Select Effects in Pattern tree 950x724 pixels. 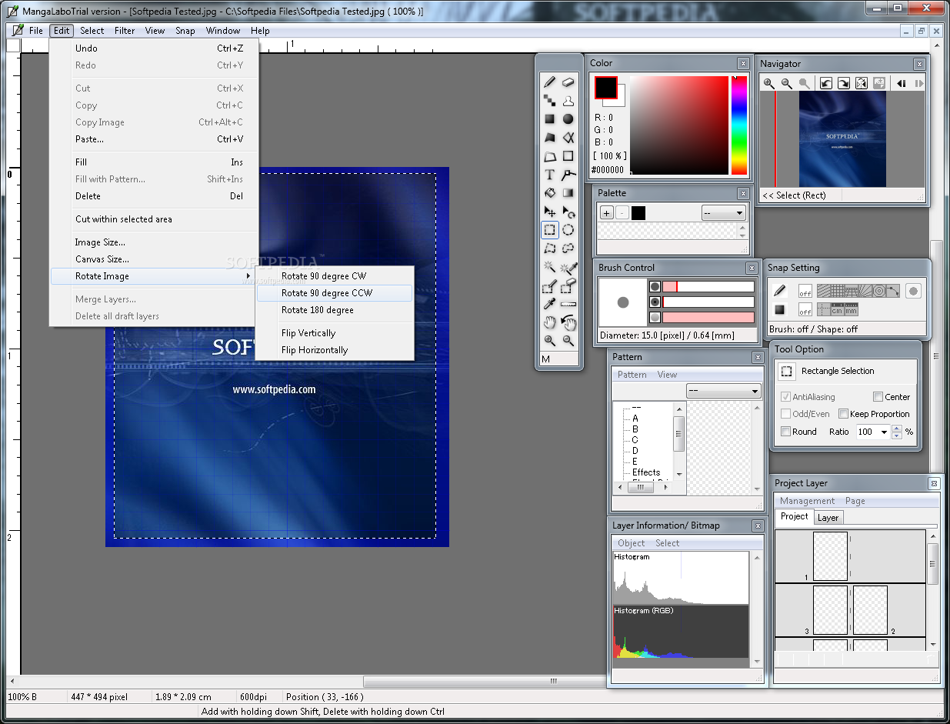(x=646, y=472)
